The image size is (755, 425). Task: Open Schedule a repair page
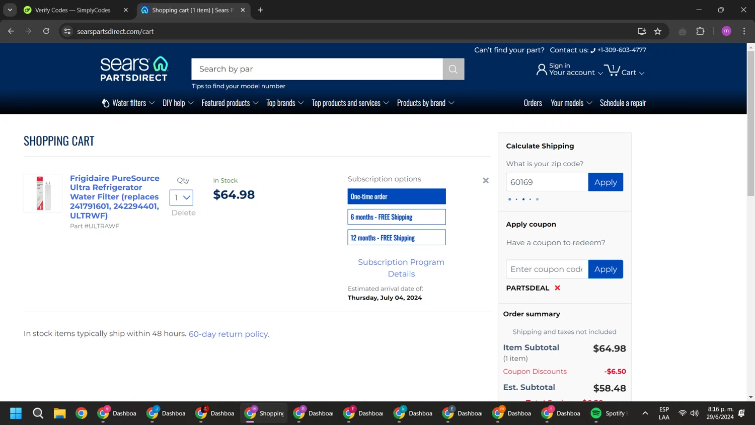click(623, 103)
